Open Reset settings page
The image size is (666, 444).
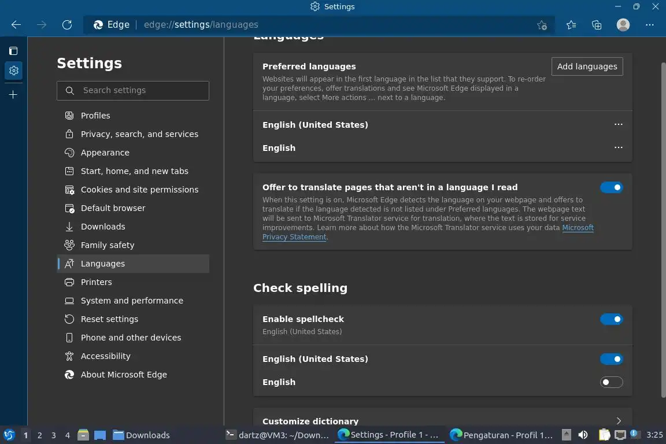coord(133,319)
